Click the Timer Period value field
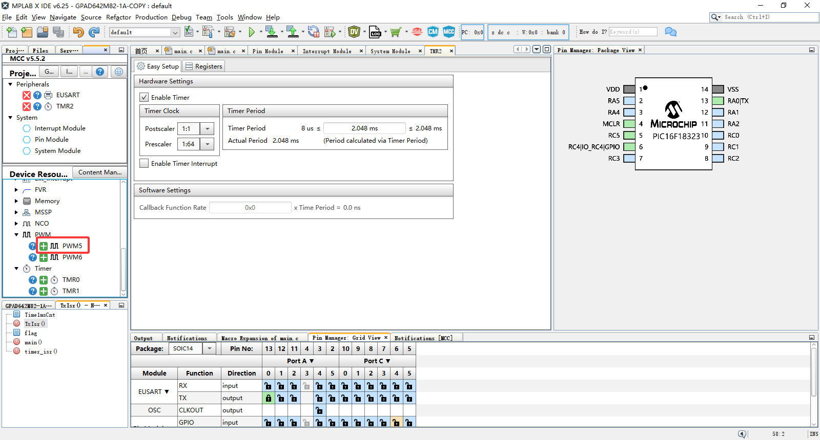The image size is (820, 440). tap(364, 128)
